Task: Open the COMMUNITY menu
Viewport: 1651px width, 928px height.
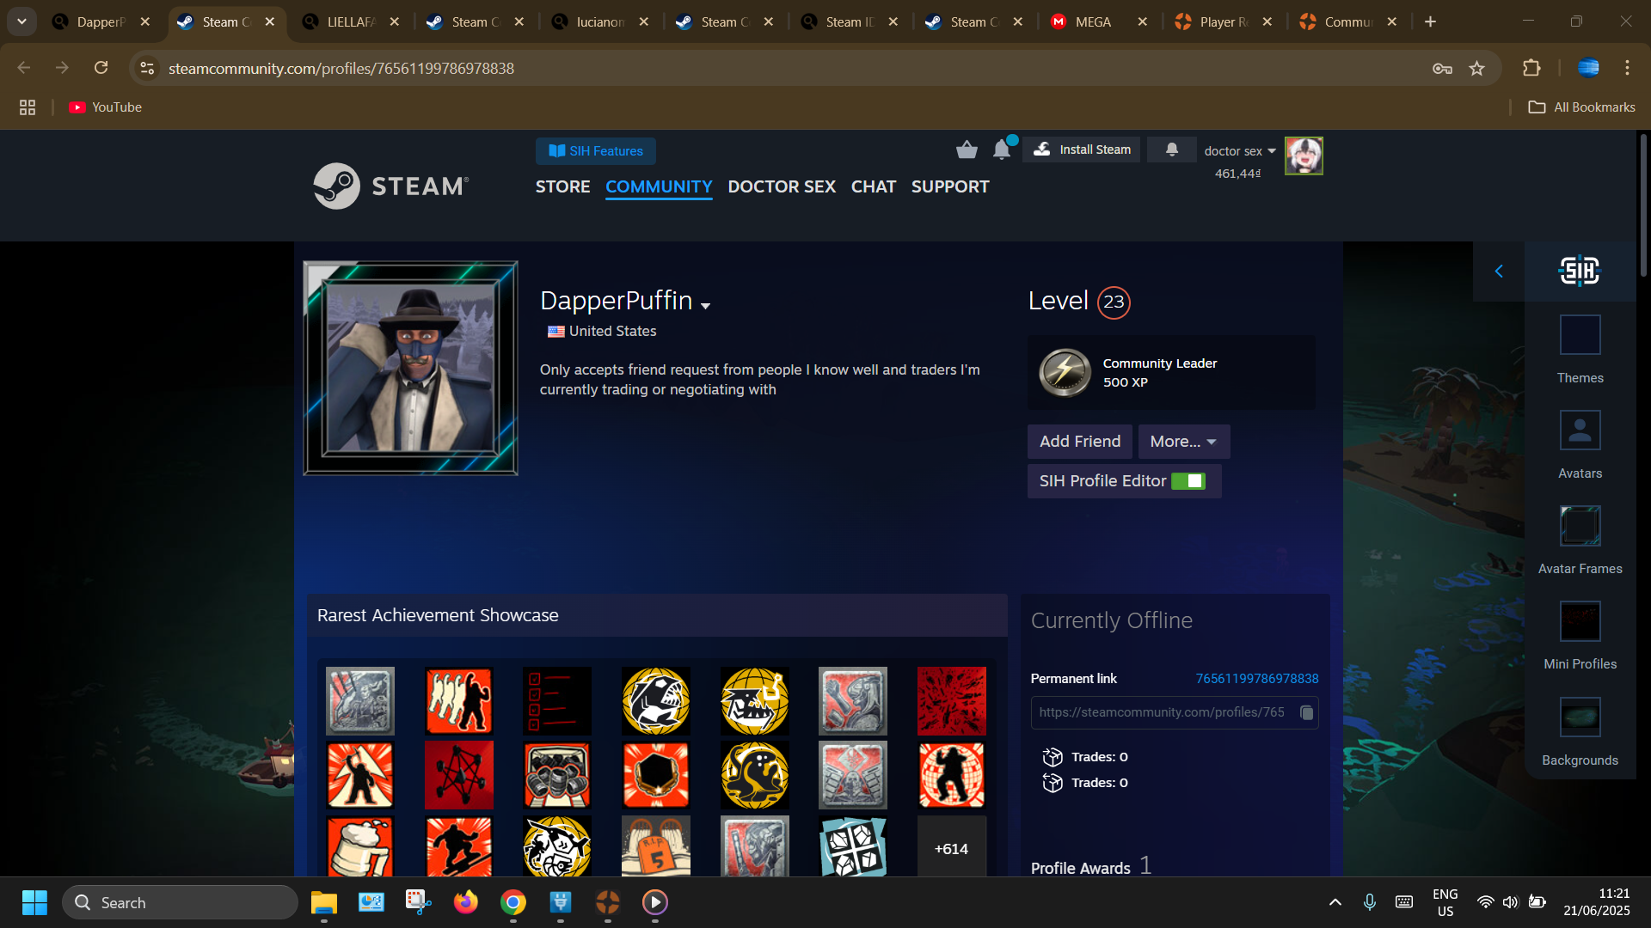Action: [659, 186]
